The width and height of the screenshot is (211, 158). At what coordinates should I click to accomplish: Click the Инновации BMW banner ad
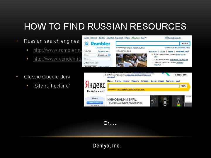pos(149,101)
